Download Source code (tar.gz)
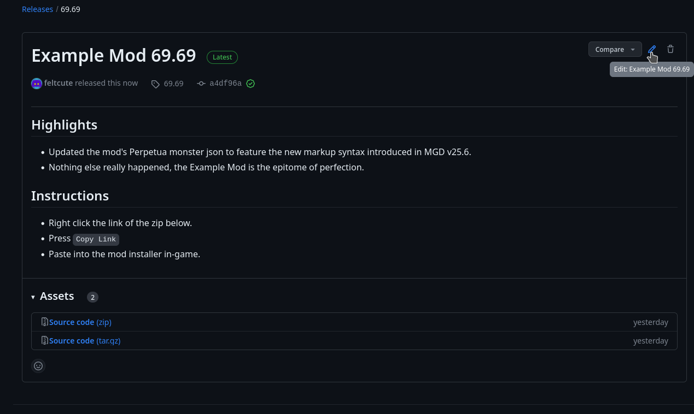This screenshot has width=694, height=414. pos(85,341)
